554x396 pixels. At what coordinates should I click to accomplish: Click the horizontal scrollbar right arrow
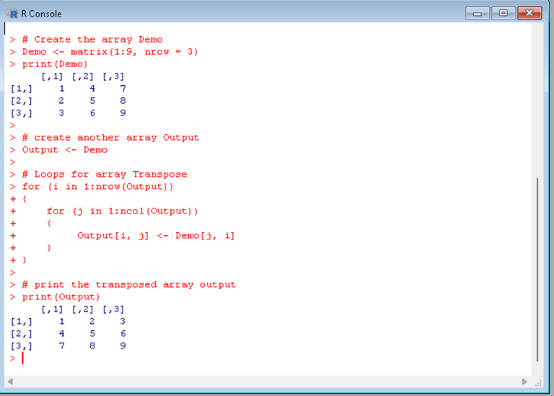point(524,382)
